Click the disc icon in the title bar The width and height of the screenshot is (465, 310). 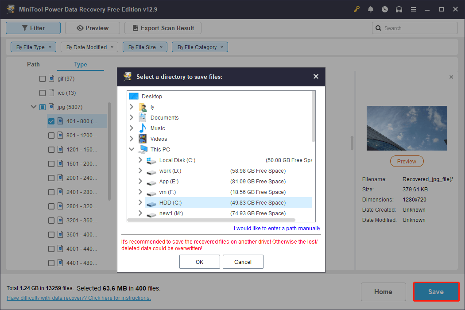(x=385, y=9)
